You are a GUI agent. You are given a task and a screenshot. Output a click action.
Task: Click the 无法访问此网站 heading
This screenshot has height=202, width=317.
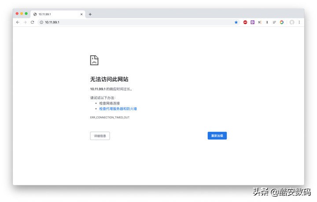pos(109,79)
